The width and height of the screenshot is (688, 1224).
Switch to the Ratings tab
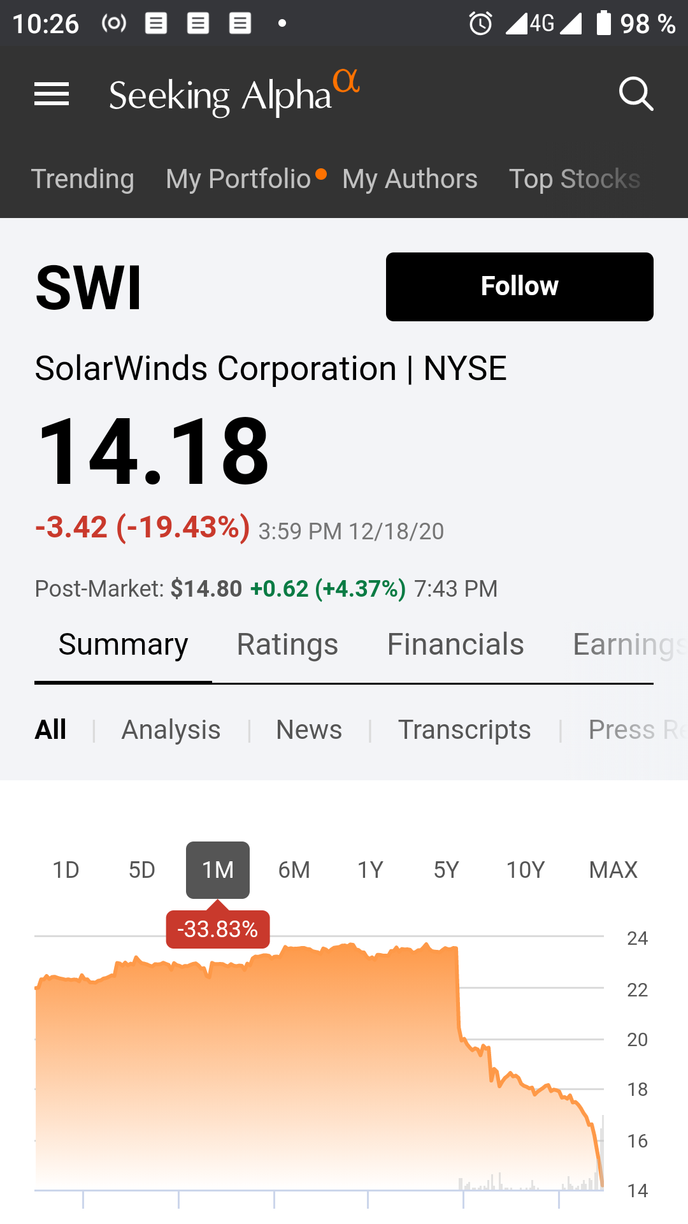287,645
